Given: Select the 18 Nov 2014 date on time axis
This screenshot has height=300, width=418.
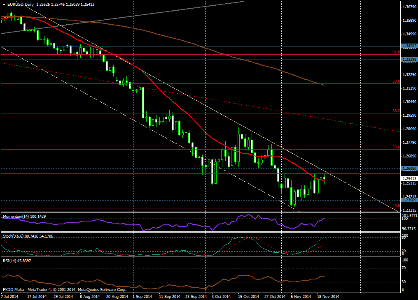Looking at the screenshot, I should pos(328,296).
